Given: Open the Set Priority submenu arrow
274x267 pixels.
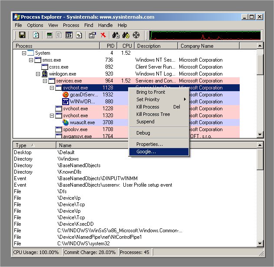Looking at the screenshot, I should click(x=185, y=99).
